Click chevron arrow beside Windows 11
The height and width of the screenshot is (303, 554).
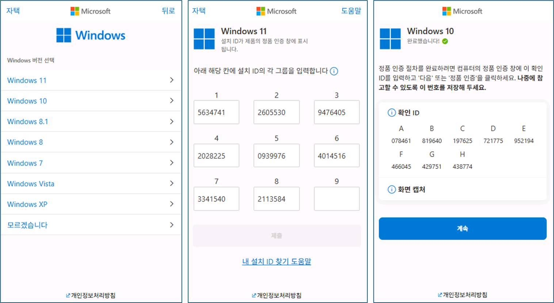172,80
